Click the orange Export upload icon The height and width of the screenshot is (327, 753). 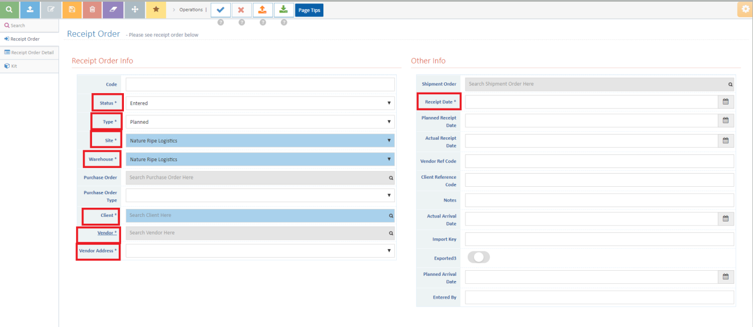point(263,10)
